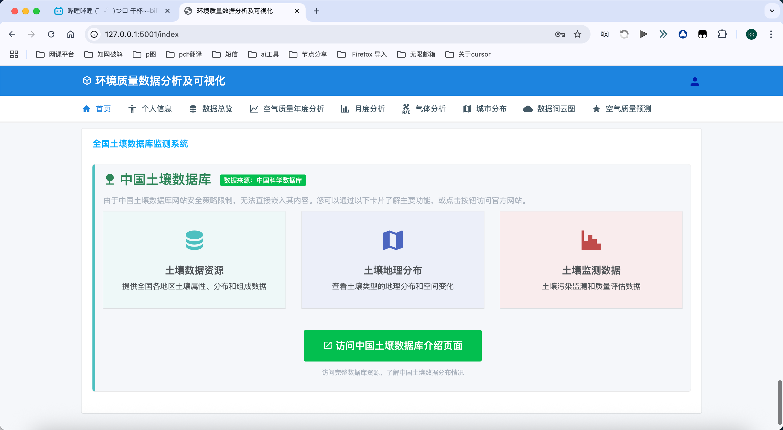Bookmark this page with the star icon
783x430 pixels.
[x=577, y=34]
